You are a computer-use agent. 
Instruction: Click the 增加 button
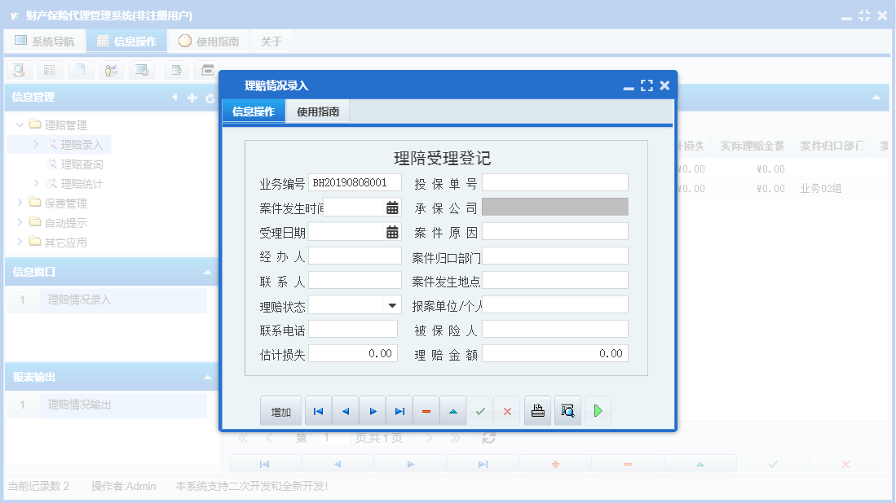click(280, 411)
